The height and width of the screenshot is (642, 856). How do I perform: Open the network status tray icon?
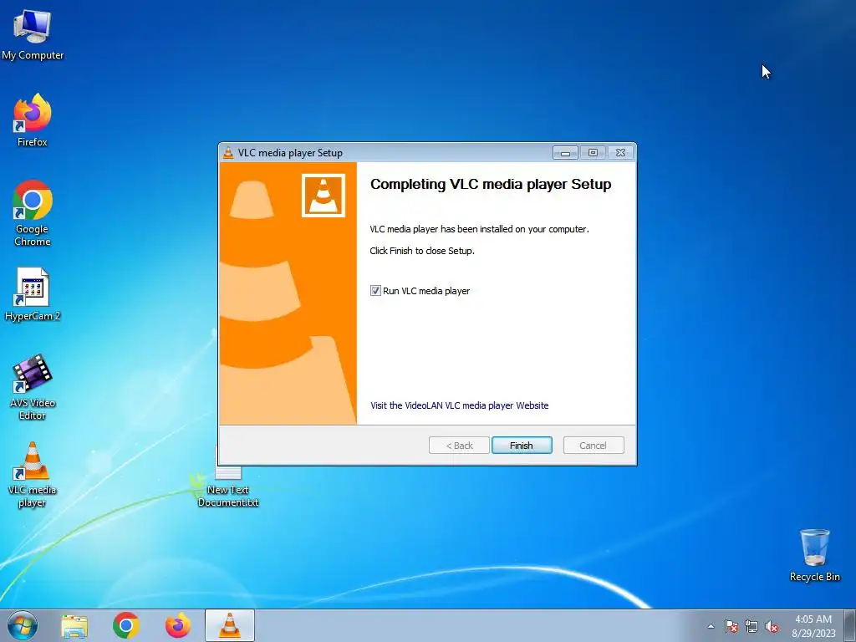752,626
